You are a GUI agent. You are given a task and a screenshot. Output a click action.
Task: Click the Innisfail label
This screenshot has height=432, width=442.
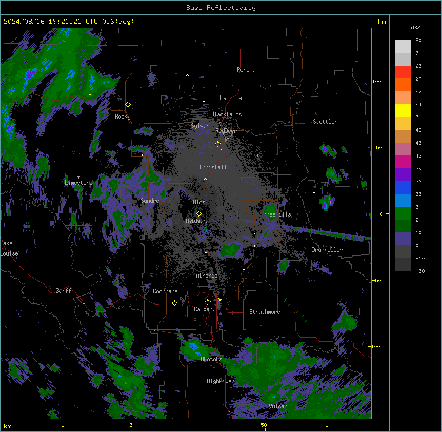point(213,167)
